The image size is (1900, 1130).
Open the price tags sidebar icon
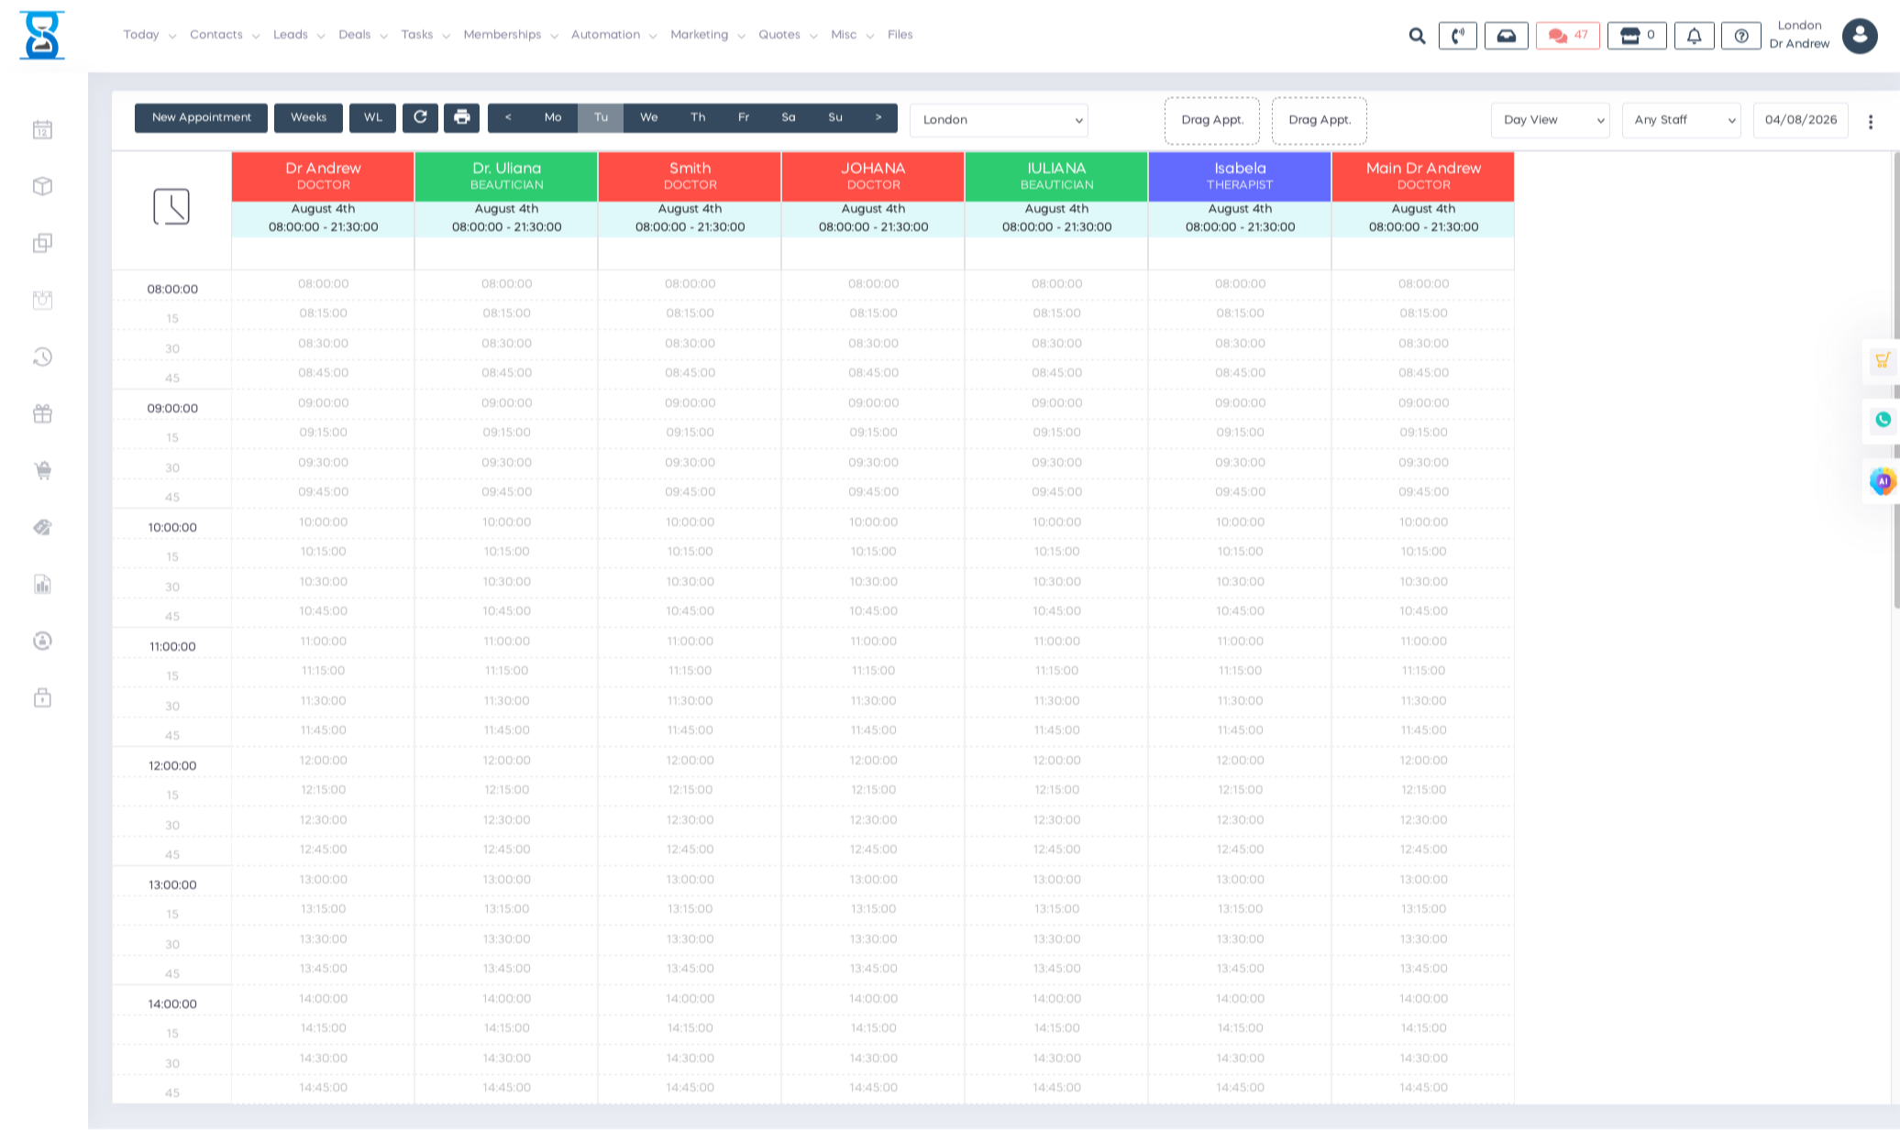pyautogui.click(x=42, y=527)
